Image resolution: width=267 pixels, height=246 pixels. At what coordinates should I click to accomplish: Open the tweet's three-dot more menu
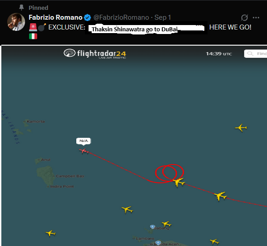click(x=256, y=17)
